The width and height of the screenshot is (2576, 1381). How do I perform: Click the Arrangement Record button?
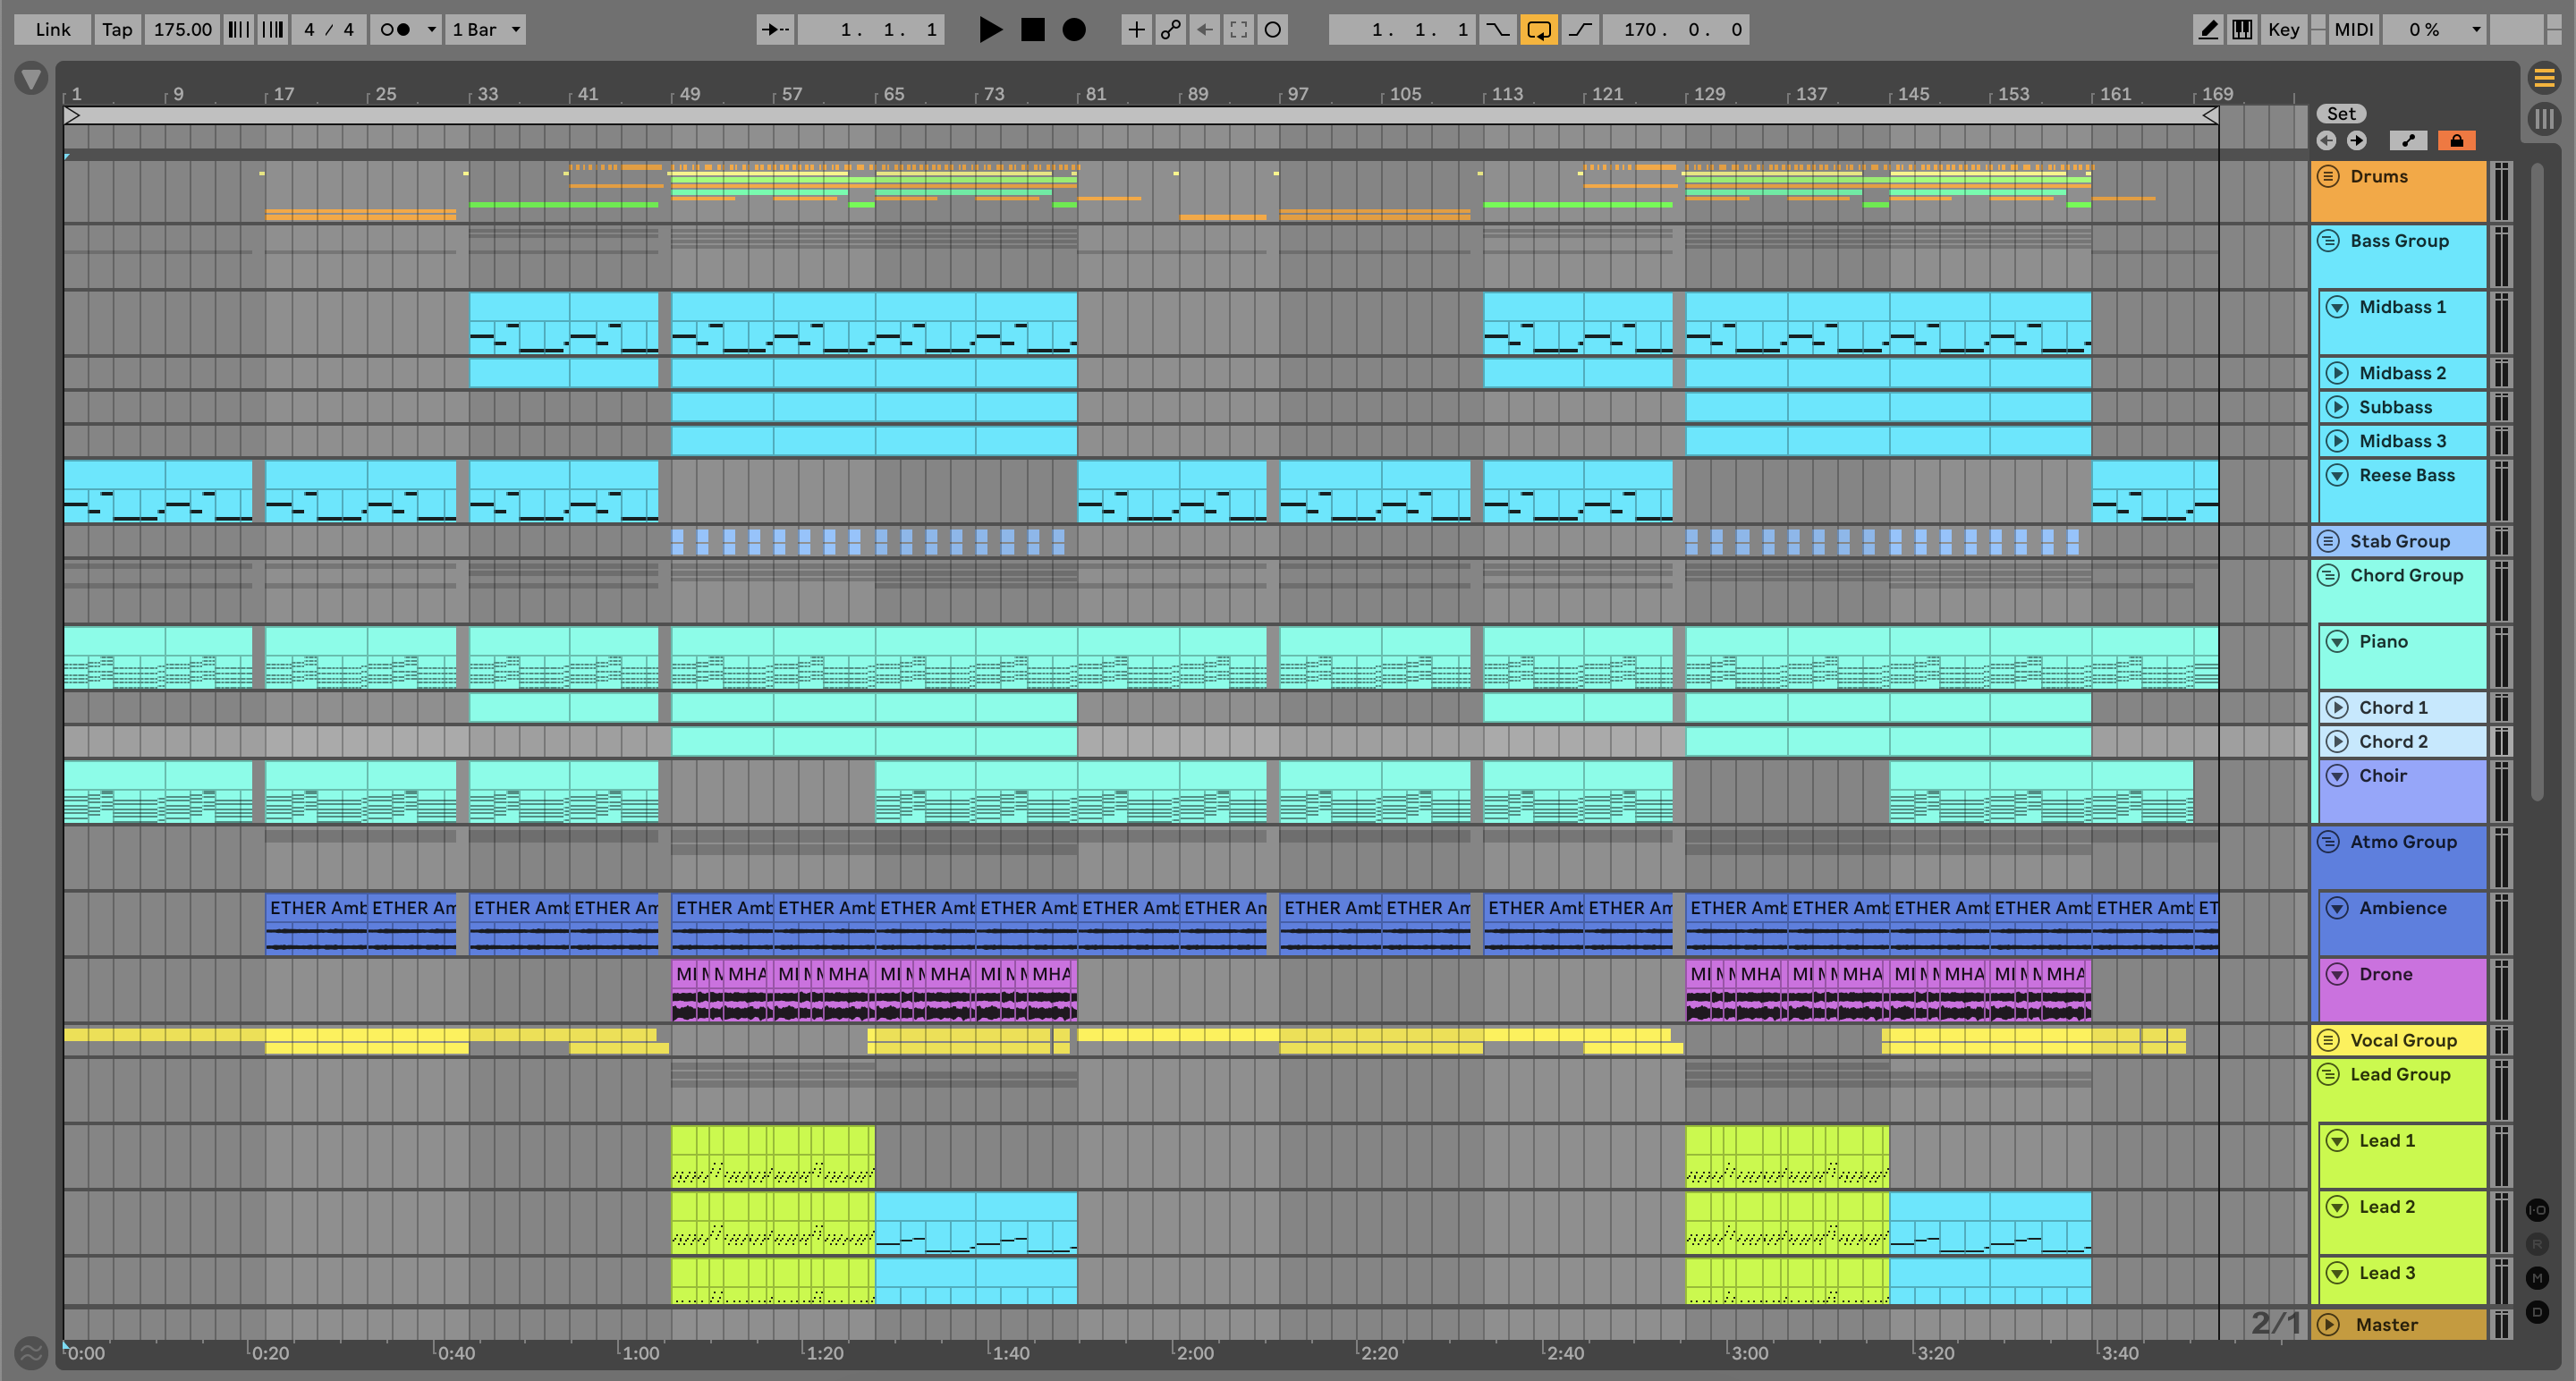pyautogui.click(x=1073, y=30)
